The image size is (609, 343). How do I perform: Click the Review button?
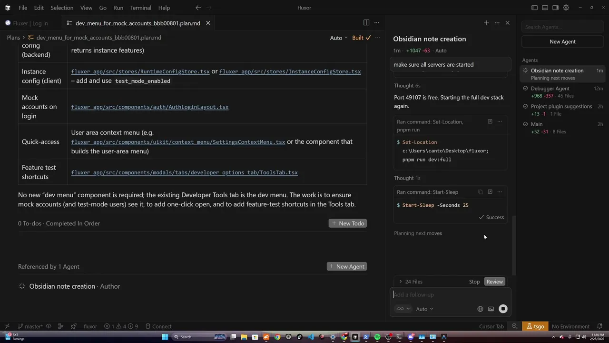(494, 282)
